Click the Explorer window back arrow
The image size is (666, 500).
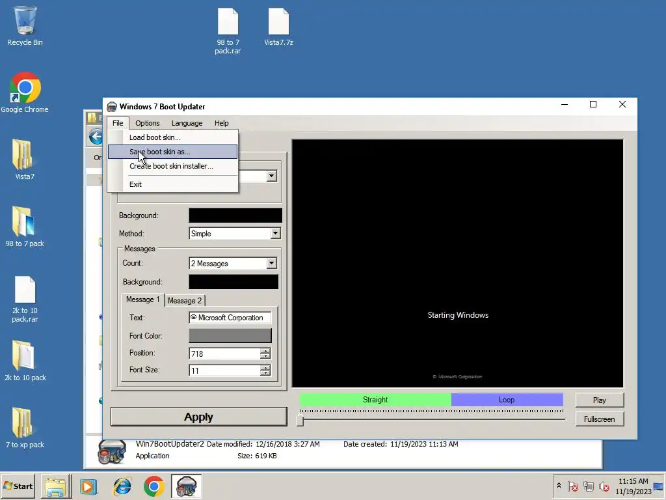[x=96, y=137]
